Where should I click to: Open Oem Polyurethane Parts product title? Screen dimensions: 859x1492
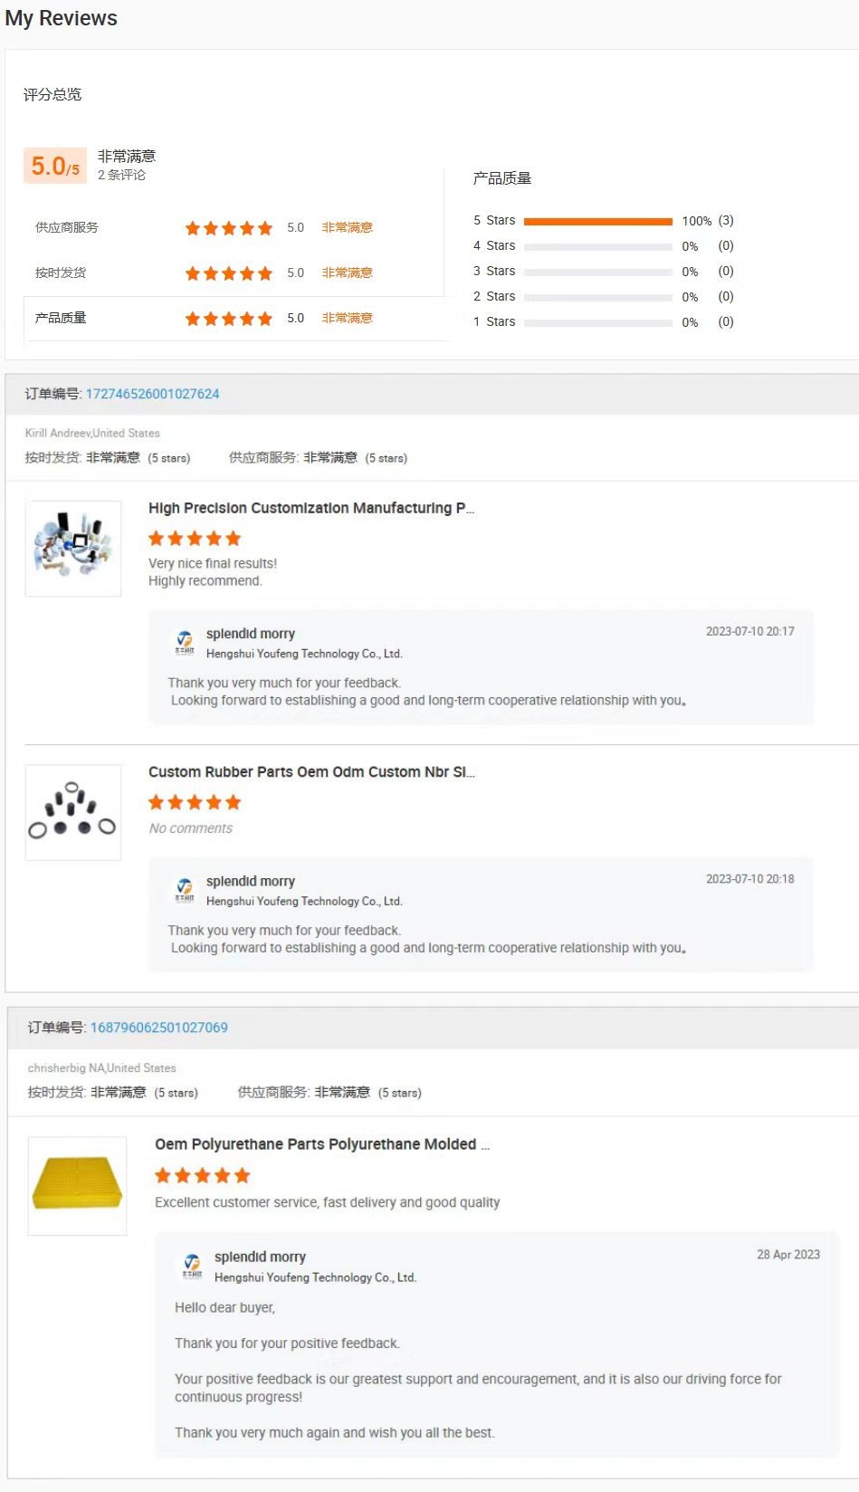[321, 1144]
